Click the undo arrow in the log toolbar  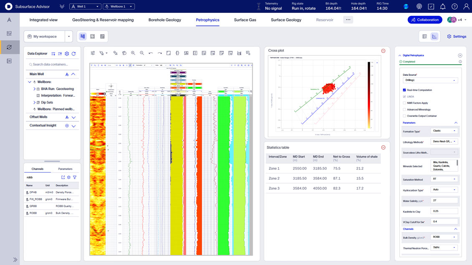[x=151, y=53]
